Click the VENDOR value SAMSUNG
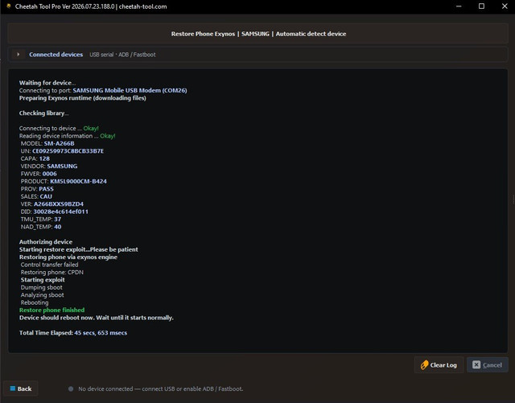The height and width of the screenshot is (403, 515). 62,167
